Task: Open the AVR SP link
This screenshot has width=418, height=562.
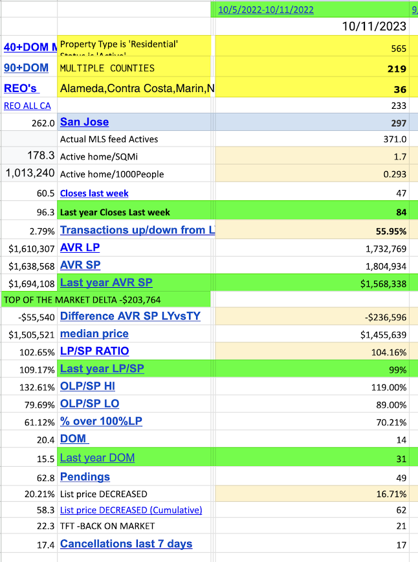Action: [x=80, y=265]
